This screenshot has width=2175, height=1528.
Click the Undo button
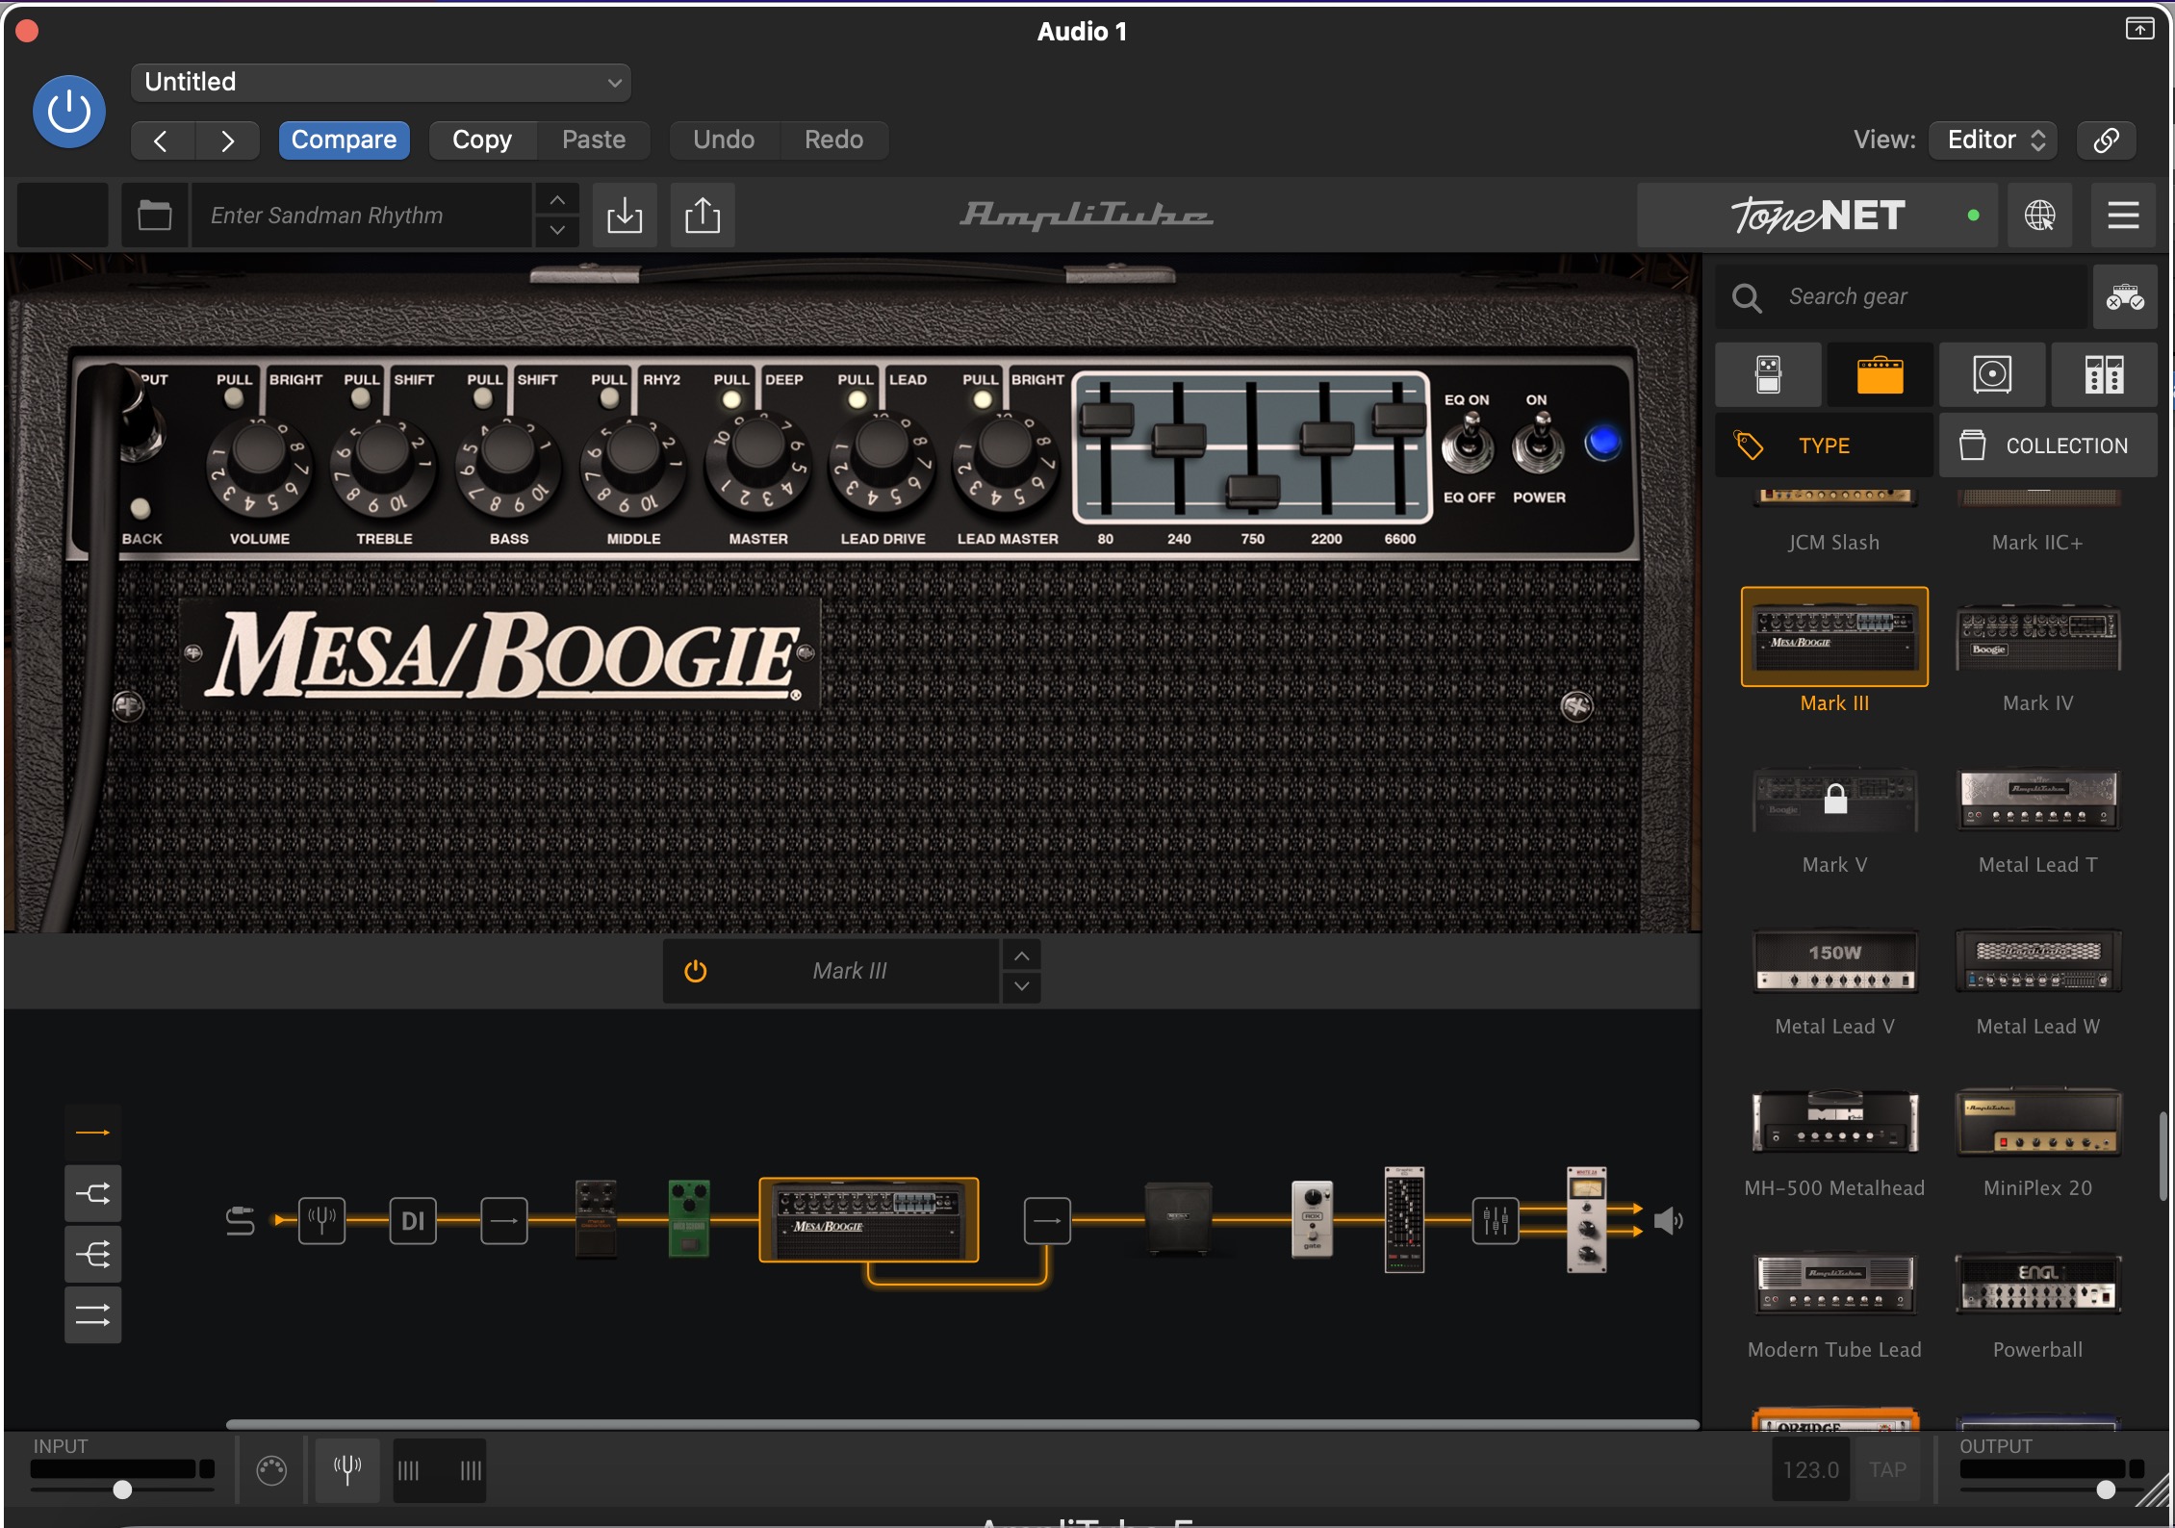tap(724, 140)
